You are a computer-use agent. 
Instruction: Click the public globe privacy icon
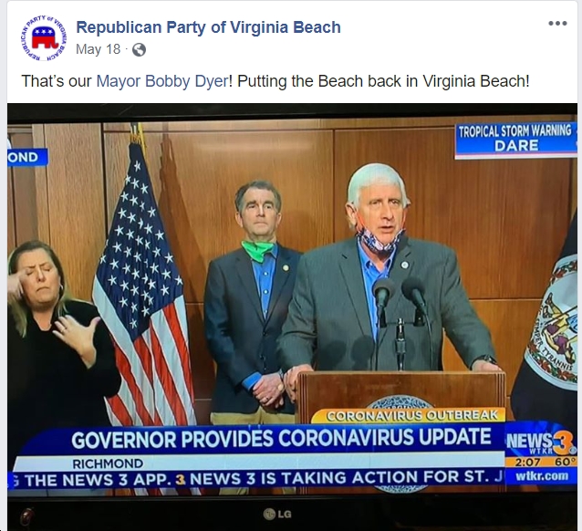click(139, 49)
